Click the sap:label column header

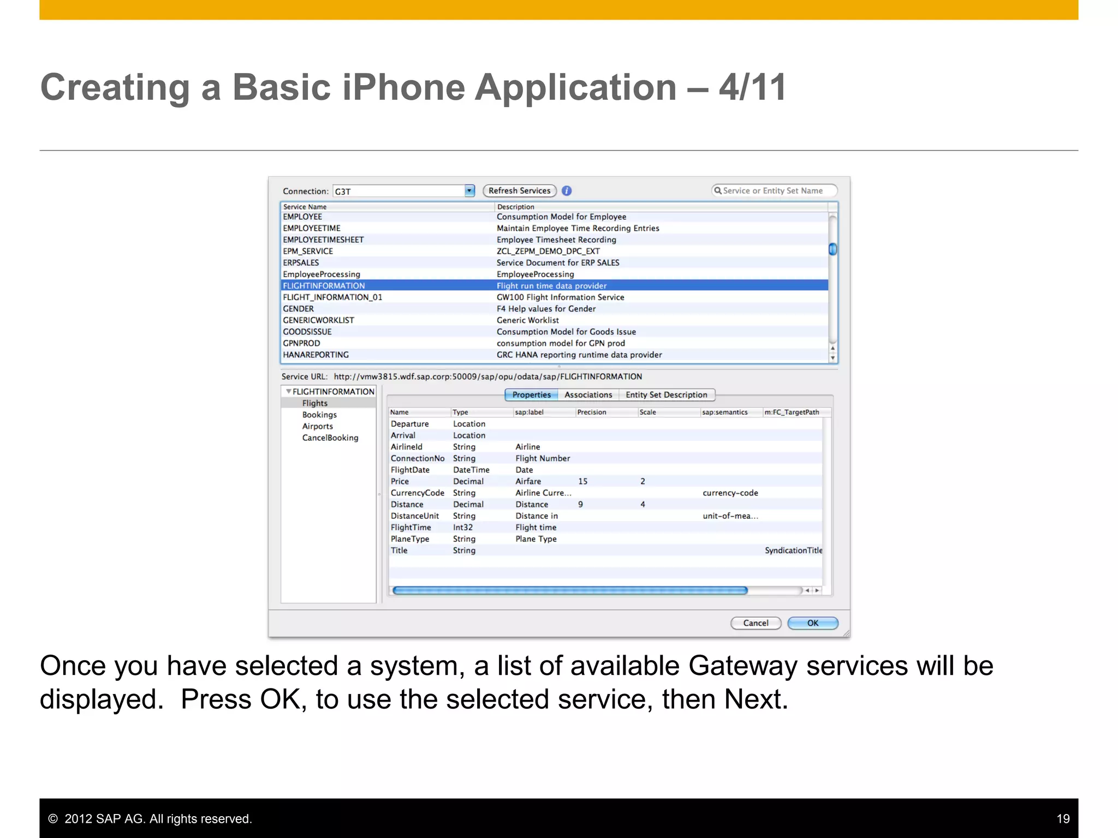pyautogui.click(x=544, y=412)
